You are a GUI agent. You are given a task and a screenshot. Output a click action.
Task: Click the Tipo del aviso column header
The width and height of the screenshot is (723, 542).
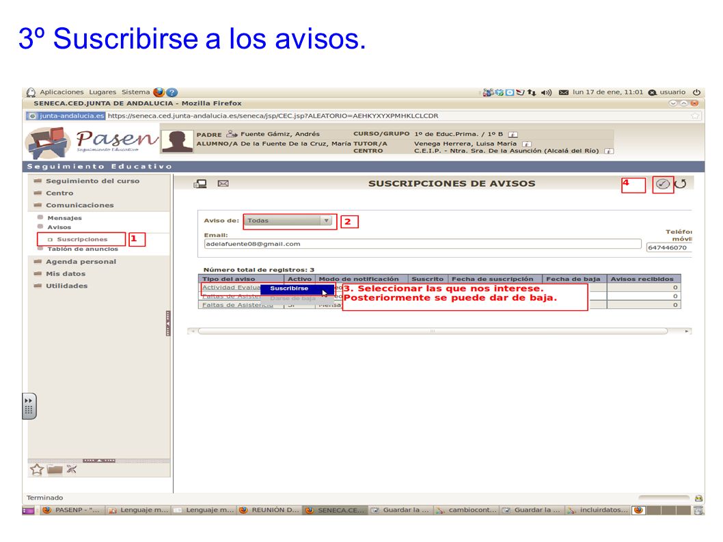241,279
